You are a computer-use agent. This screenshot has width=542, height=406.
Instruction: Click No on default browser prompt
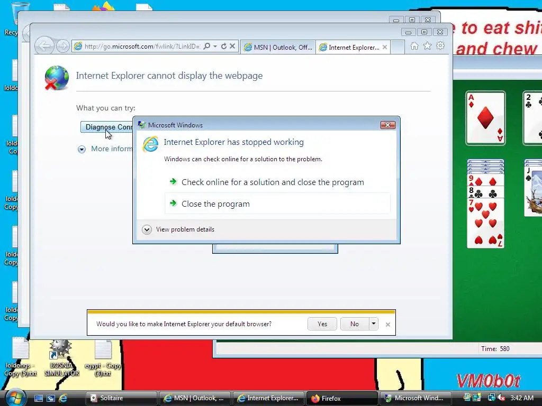pyautogui.click(x=354, y=324)
